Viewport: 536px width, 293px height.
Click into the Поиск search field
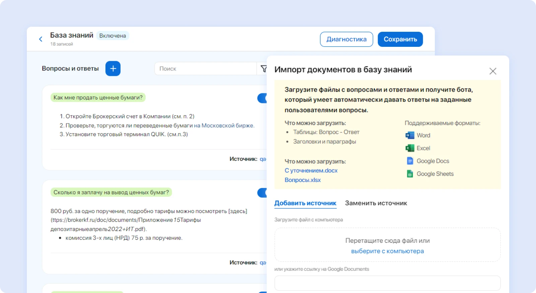(x=205, y=69)
